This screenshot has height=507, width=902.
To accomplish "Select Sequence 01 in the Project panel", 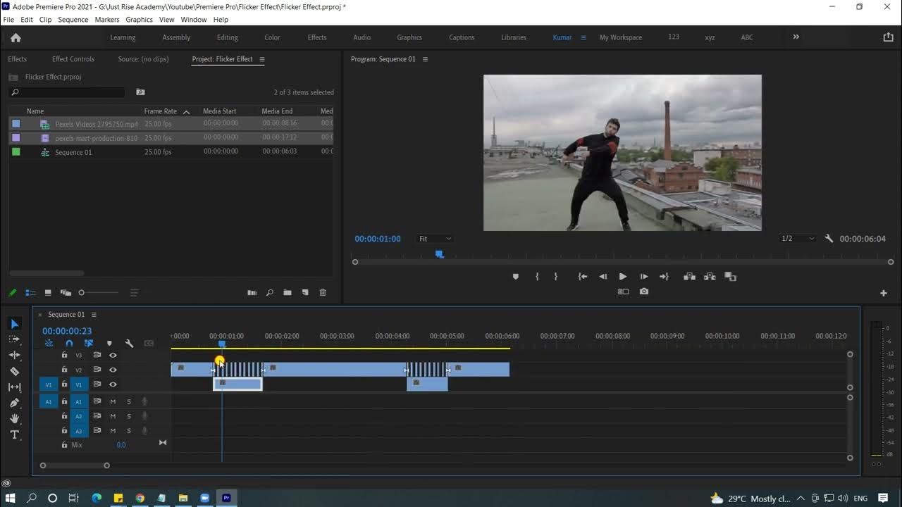I will tap(73, 152).
